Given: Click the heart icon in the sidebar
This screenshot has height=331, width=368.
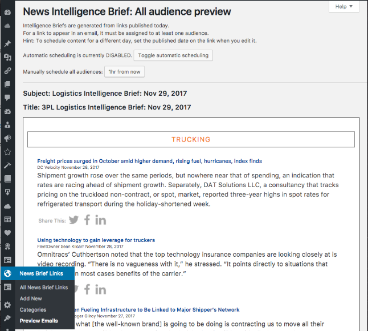Looking at the screenshot, I should coord(7,232).
